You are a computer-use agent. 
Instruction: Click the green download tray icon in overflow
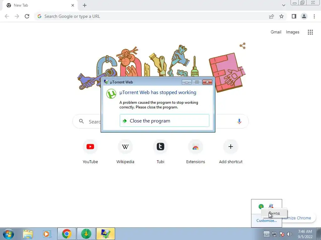click(x=261, y=206)
